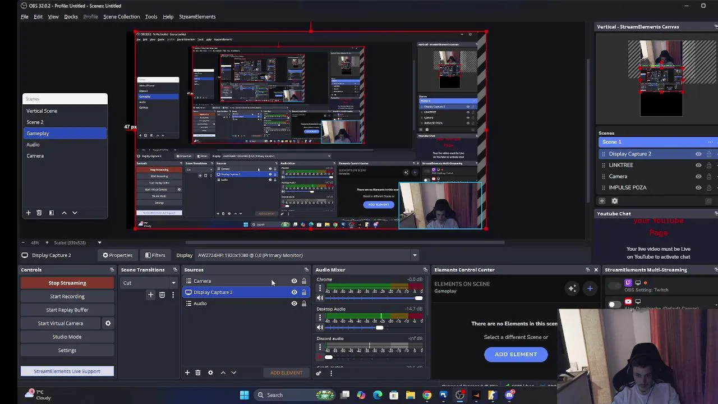Open source properties gear in Sources footer
This screenshot has height=404, width=718.
tap(210, 373)
